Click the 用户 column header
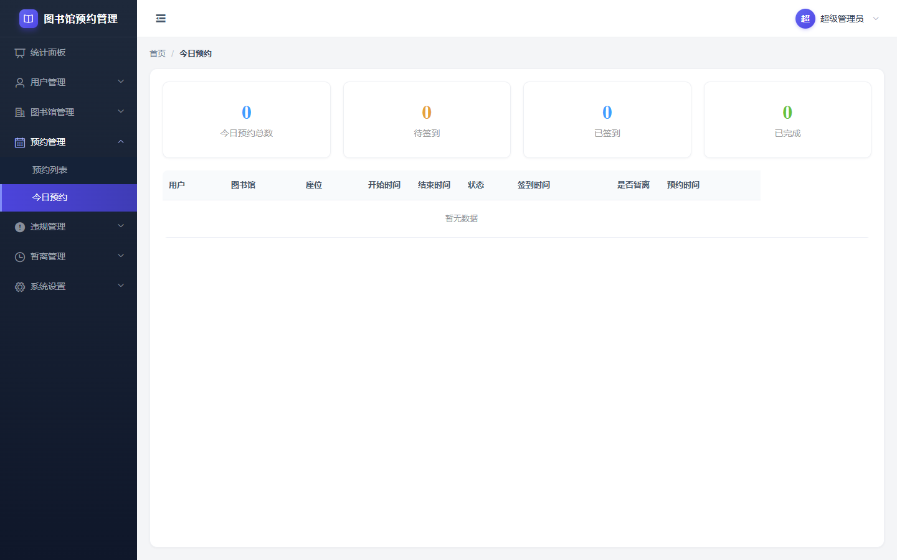The image size is (897, 560). pos(177,185)
